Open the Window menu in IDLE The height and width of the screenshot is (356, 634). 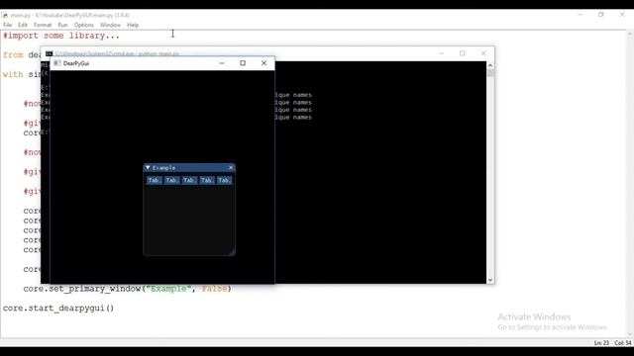click(x=110, y=25)
